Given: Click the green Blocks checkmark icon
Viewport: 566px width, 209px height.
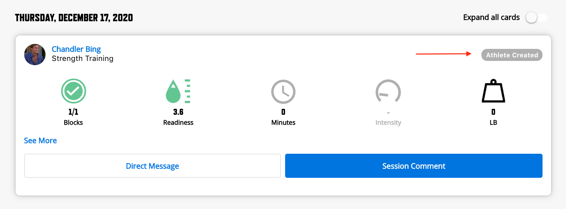Looking at the screenshot, I should tap(74, 91).
